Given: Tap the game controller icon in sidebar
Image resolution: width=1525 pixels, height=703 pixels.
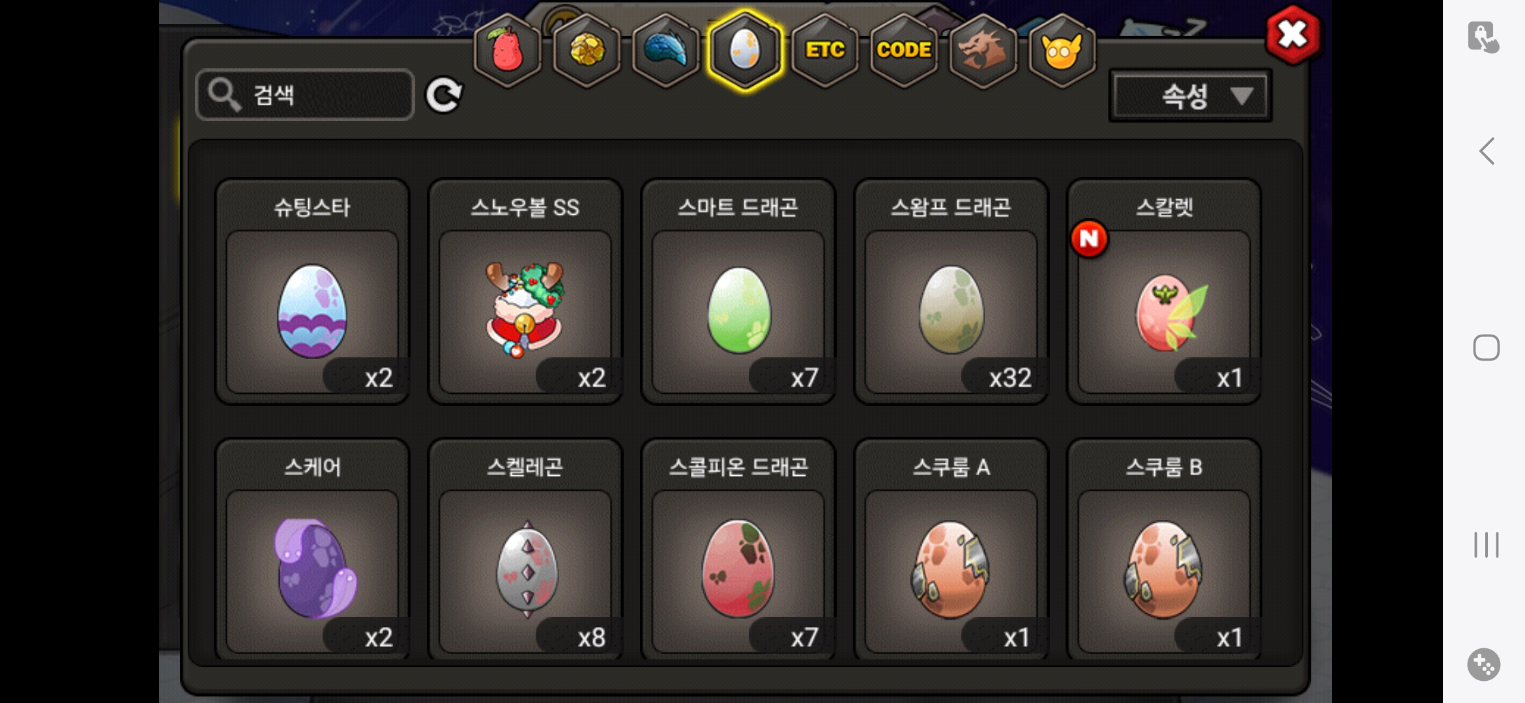Looking at the screenshot, I should point(1484,665).
